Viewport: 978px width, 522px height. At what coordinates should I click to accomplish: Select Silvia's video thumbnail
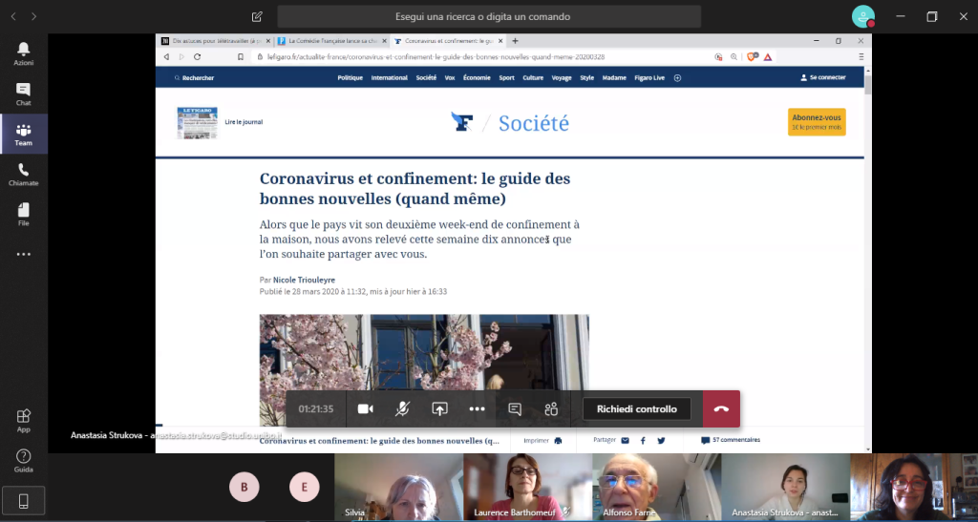click(x=398, y=487)
